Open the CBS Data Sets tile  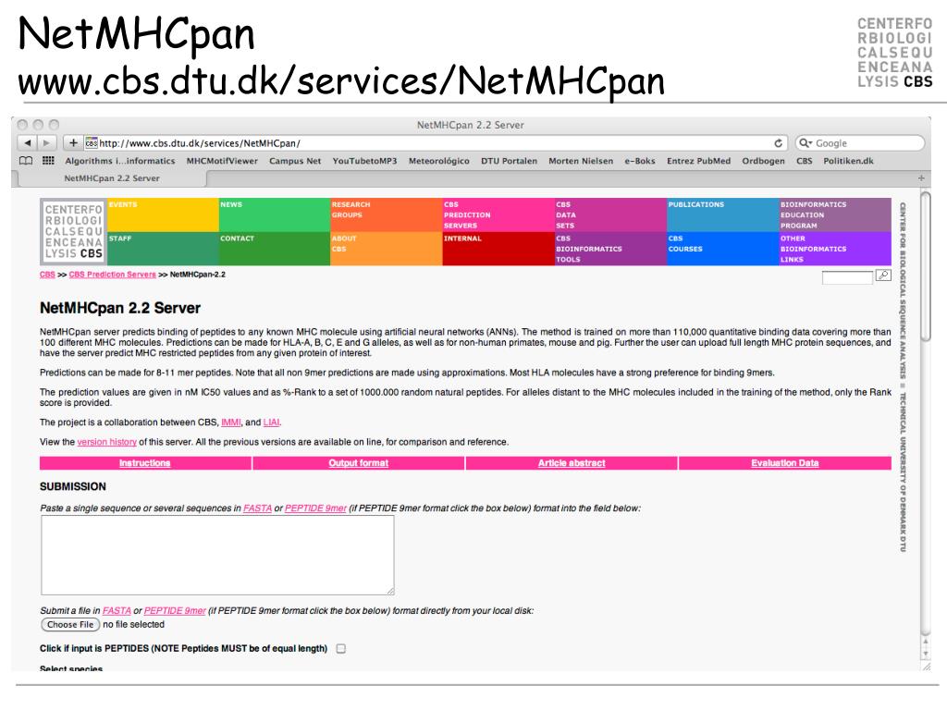click(x=610, y=214)
